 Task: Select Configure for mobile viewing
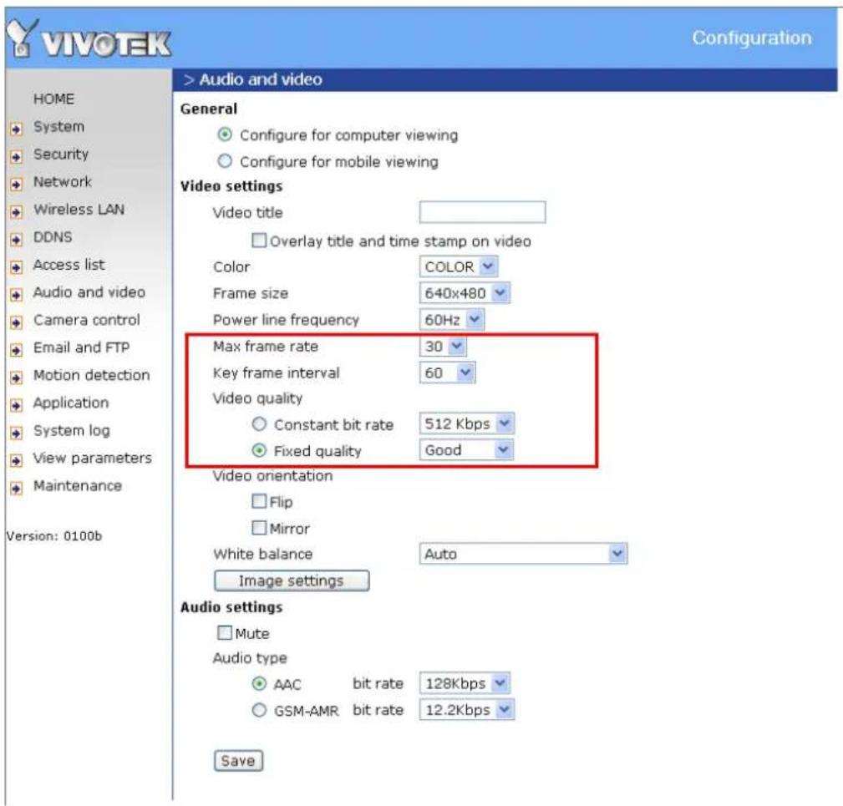[x=225, y=160]
